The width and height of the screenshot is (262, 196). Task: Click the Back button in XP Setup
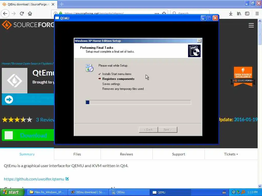148,130
